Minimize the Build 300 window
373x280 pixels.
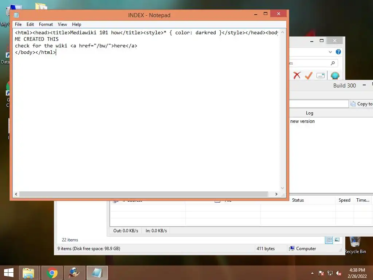(364, 85)
